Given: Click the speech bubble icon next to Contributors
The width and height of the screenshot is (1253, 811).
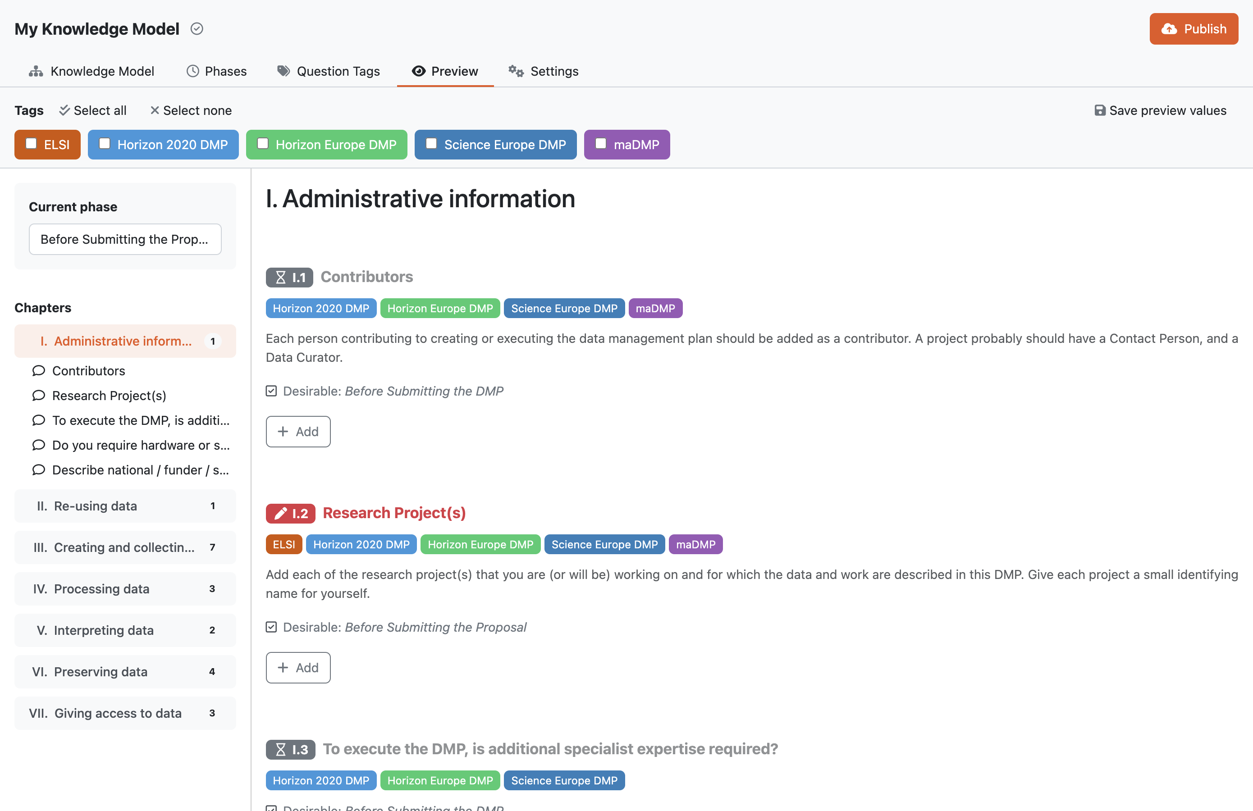Looking at the screenshot, I should coord(38,371).
